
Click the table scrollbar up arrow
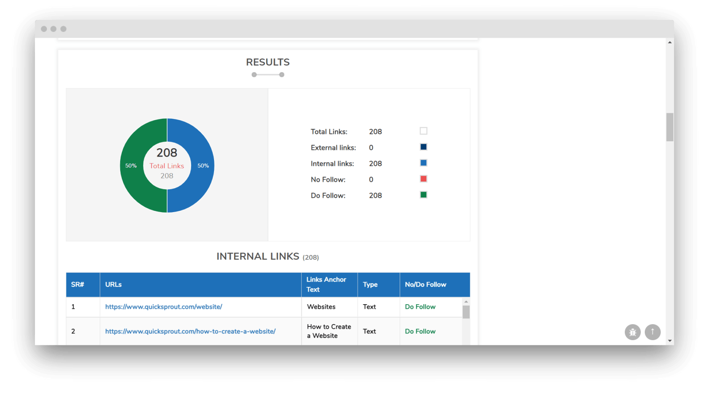point(466,302)
